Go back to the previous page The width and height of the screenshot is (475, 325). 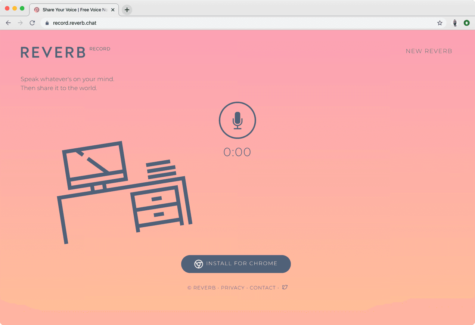click(x=8, y=23)
